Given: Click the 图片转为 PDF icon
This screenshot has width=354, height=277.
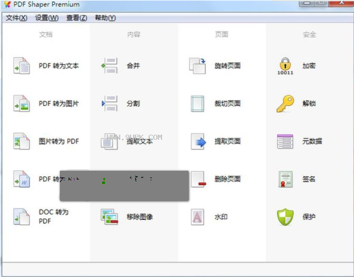Looking at the screenshot, I should click(22, 141).
